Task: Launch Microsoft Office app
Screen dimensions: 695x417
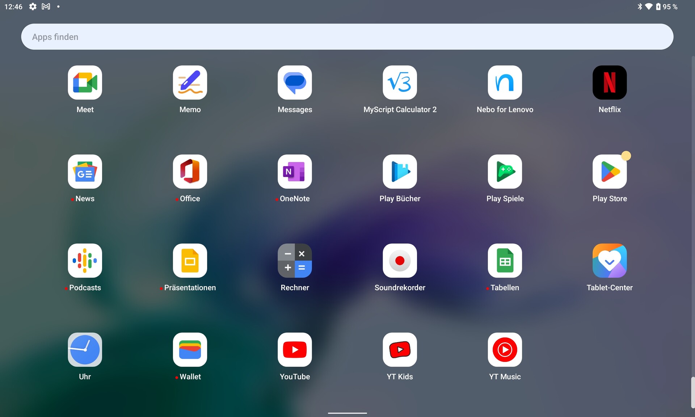Action: pyautogui.click(x=190, y=172)
